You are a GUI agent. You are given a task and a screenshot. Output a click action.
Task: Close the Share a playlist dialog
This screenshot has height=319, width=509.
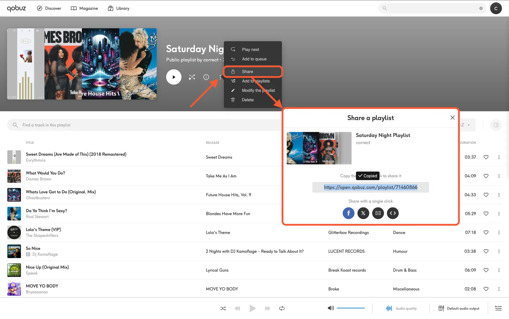pos(452,117)
